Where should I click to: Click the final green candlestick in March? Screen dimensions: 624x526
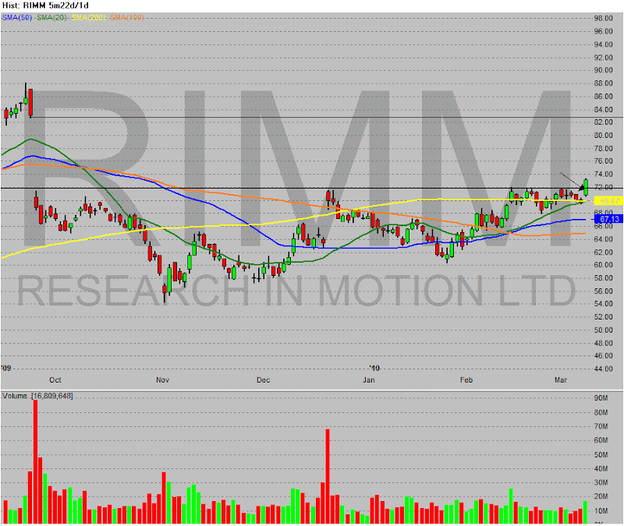pos(586,187)
